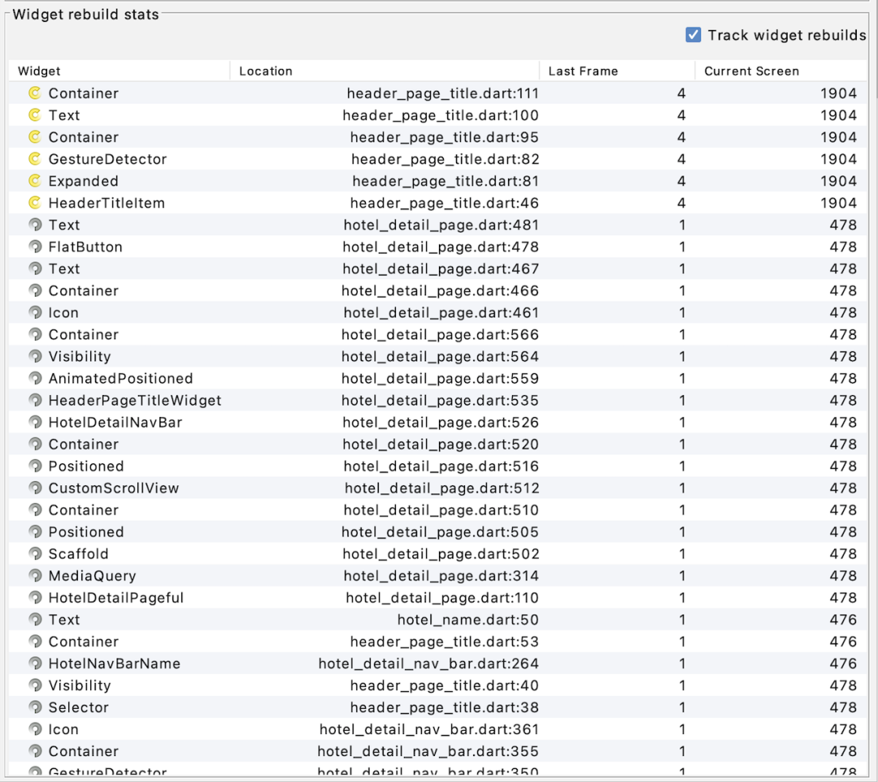Sort by the Location column header

[265, 71]
